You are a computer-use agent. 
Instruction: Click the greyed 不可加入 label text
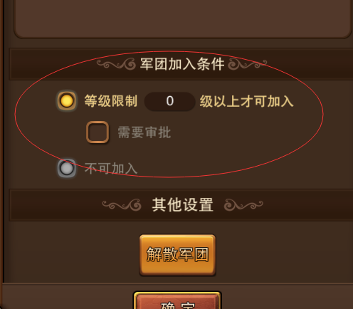coord(111,169)
